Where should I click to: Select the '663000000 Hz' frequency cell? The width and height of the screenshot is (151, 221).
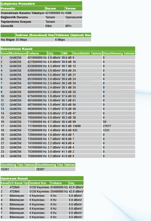pyautogui.click(x=37, y=87)
